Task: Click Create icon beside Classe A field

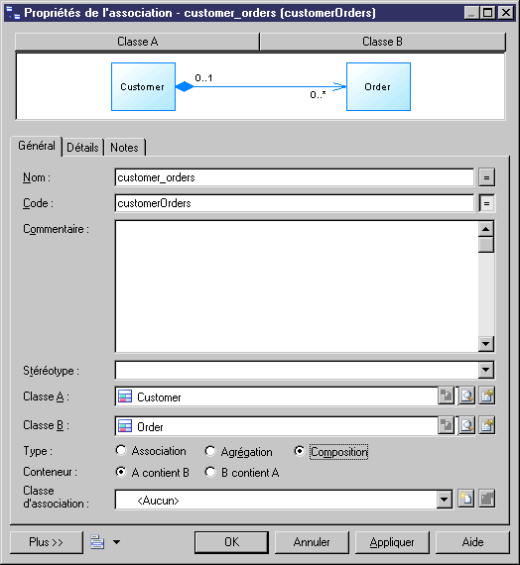Action: click(446, 396)
